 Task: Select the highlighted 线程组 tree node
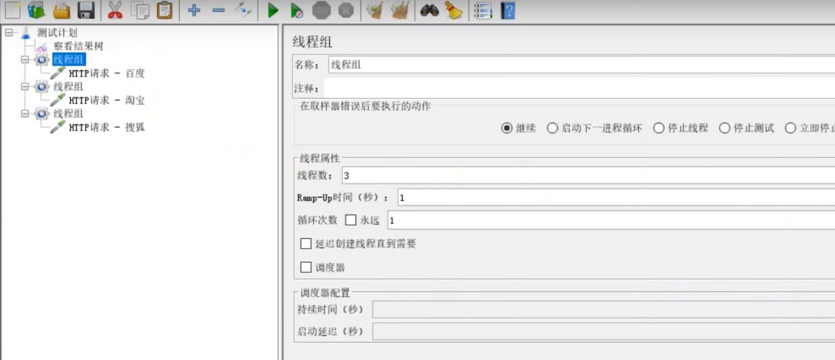point(69,60)
